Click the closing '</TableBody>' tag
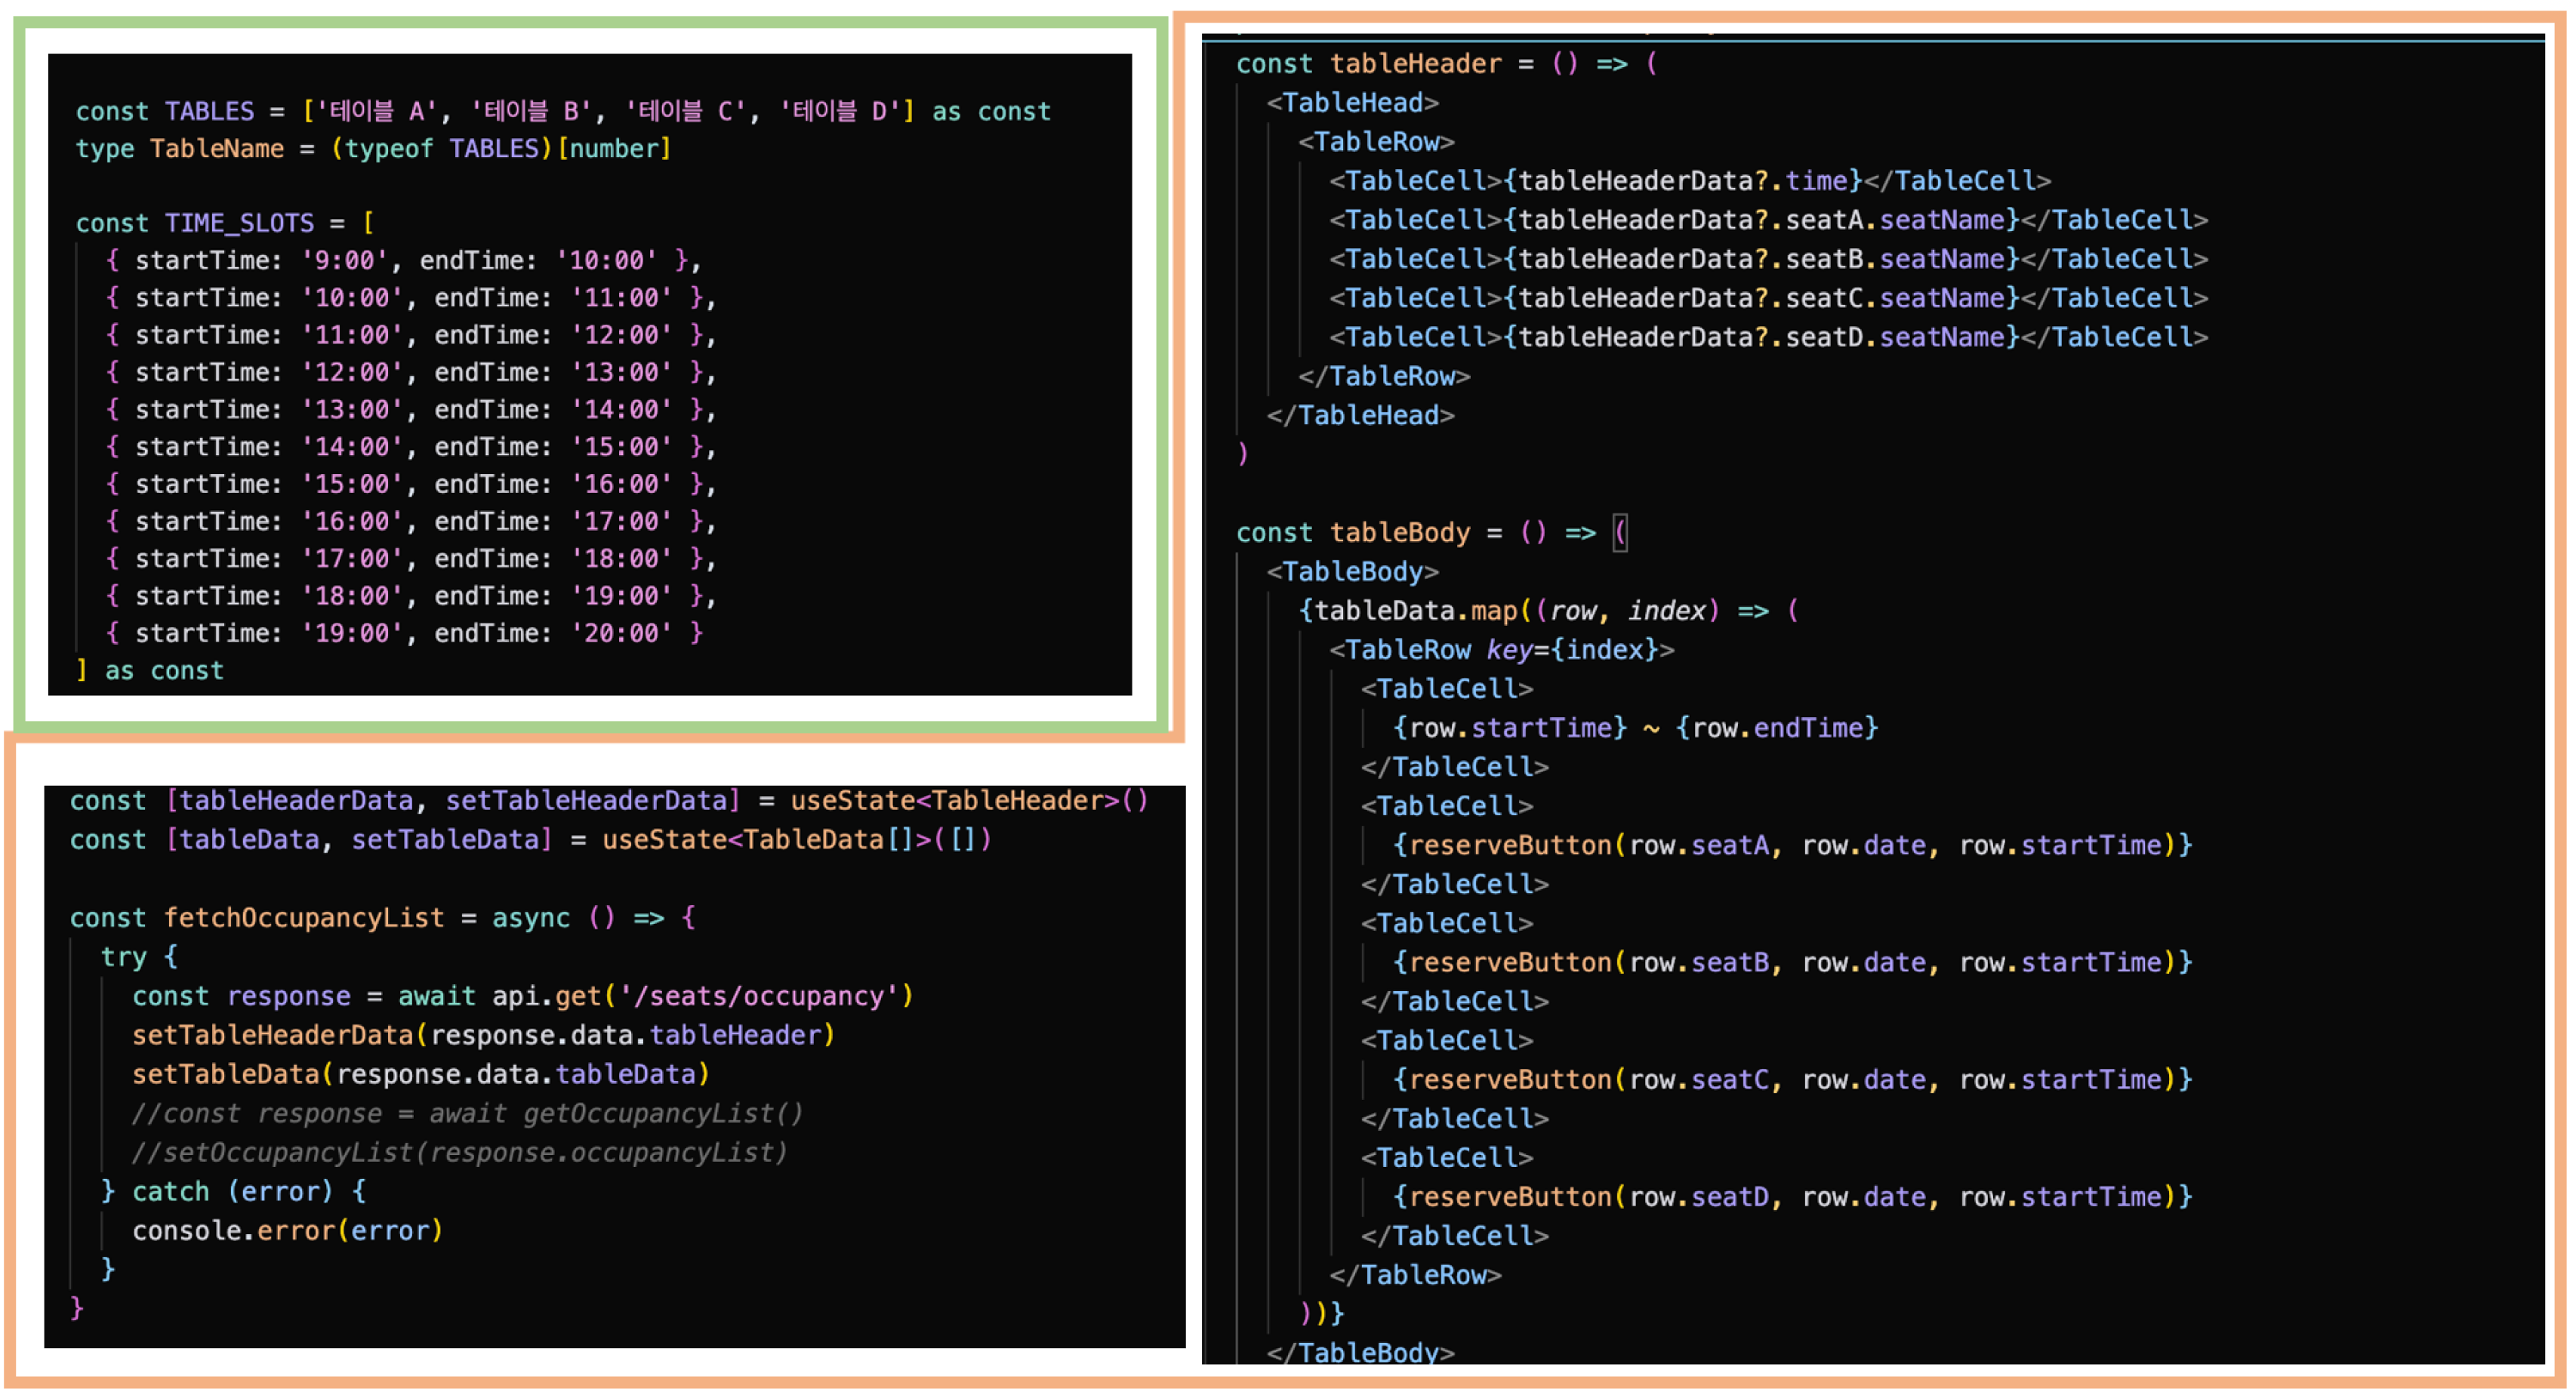 click(x=1361, y=1351)
